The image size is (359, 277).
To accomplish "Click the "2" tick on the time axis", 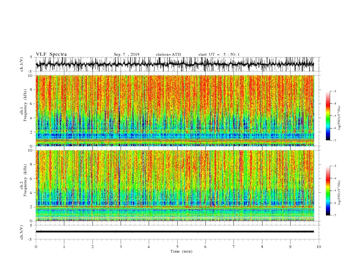I will (92, 247).
